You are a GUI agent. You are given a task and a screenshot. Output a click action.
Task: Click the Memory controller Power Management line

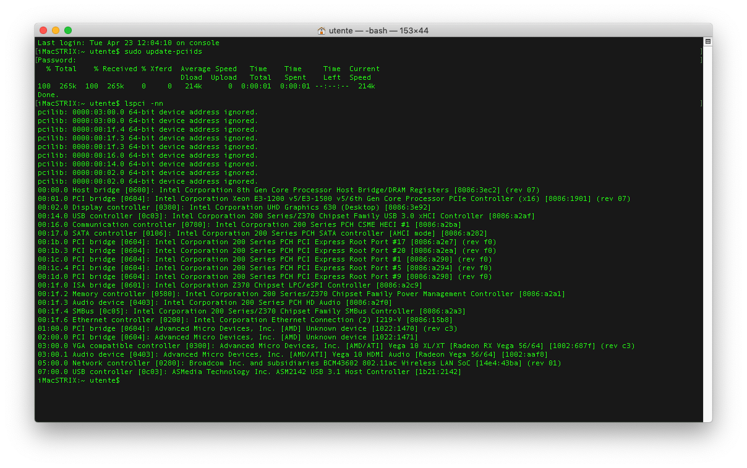(x=302, y=294)
